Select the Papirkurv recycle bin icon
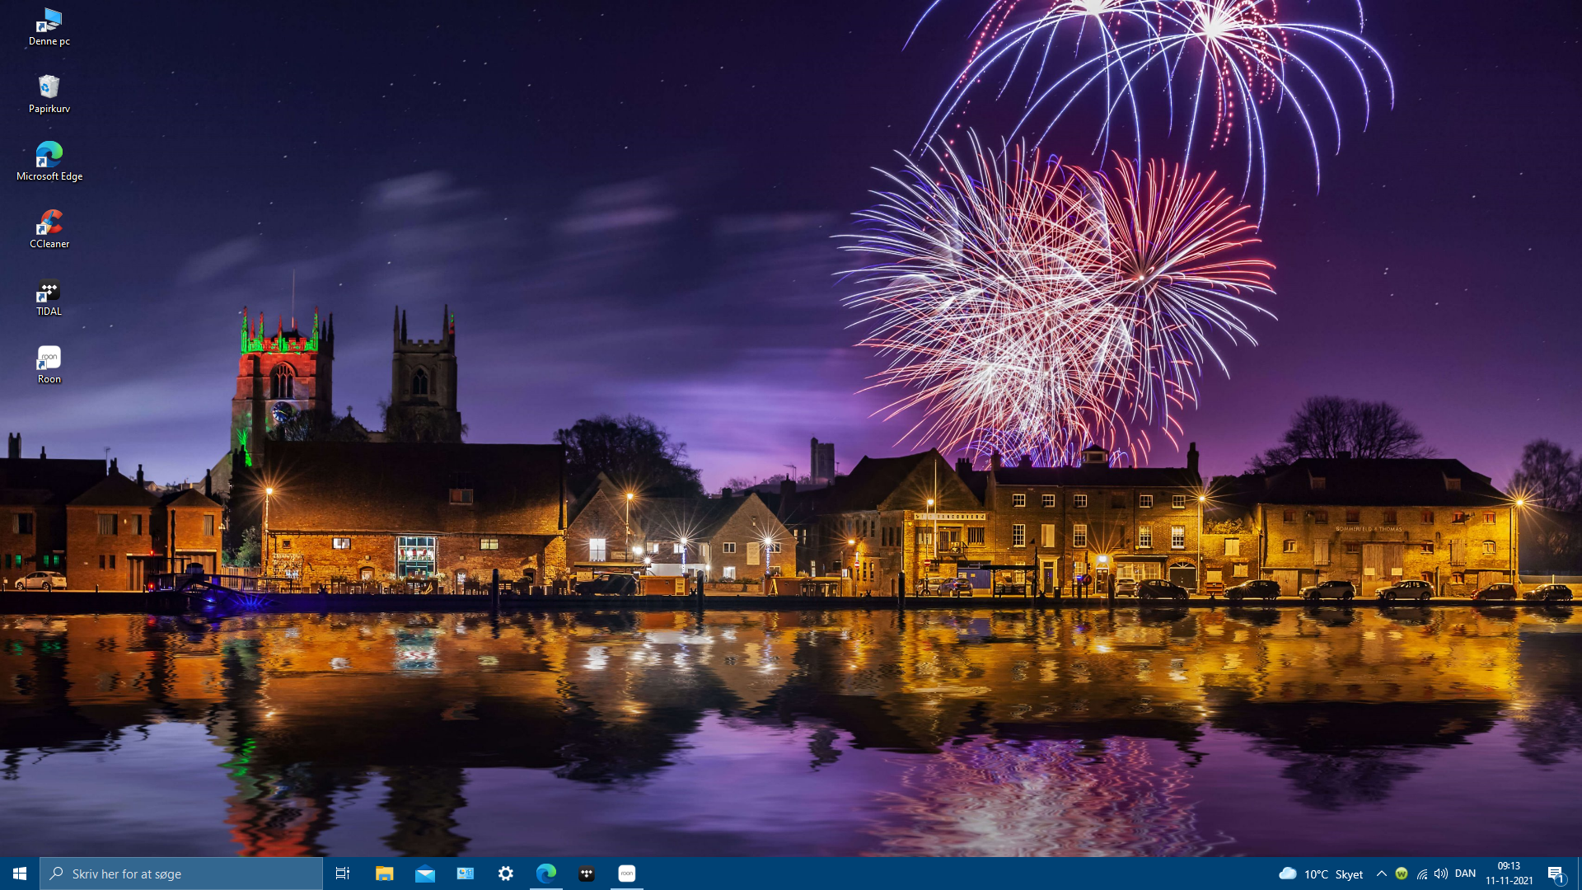The height and width of the screenshot is (890, 1582). [x=49, y=93]
